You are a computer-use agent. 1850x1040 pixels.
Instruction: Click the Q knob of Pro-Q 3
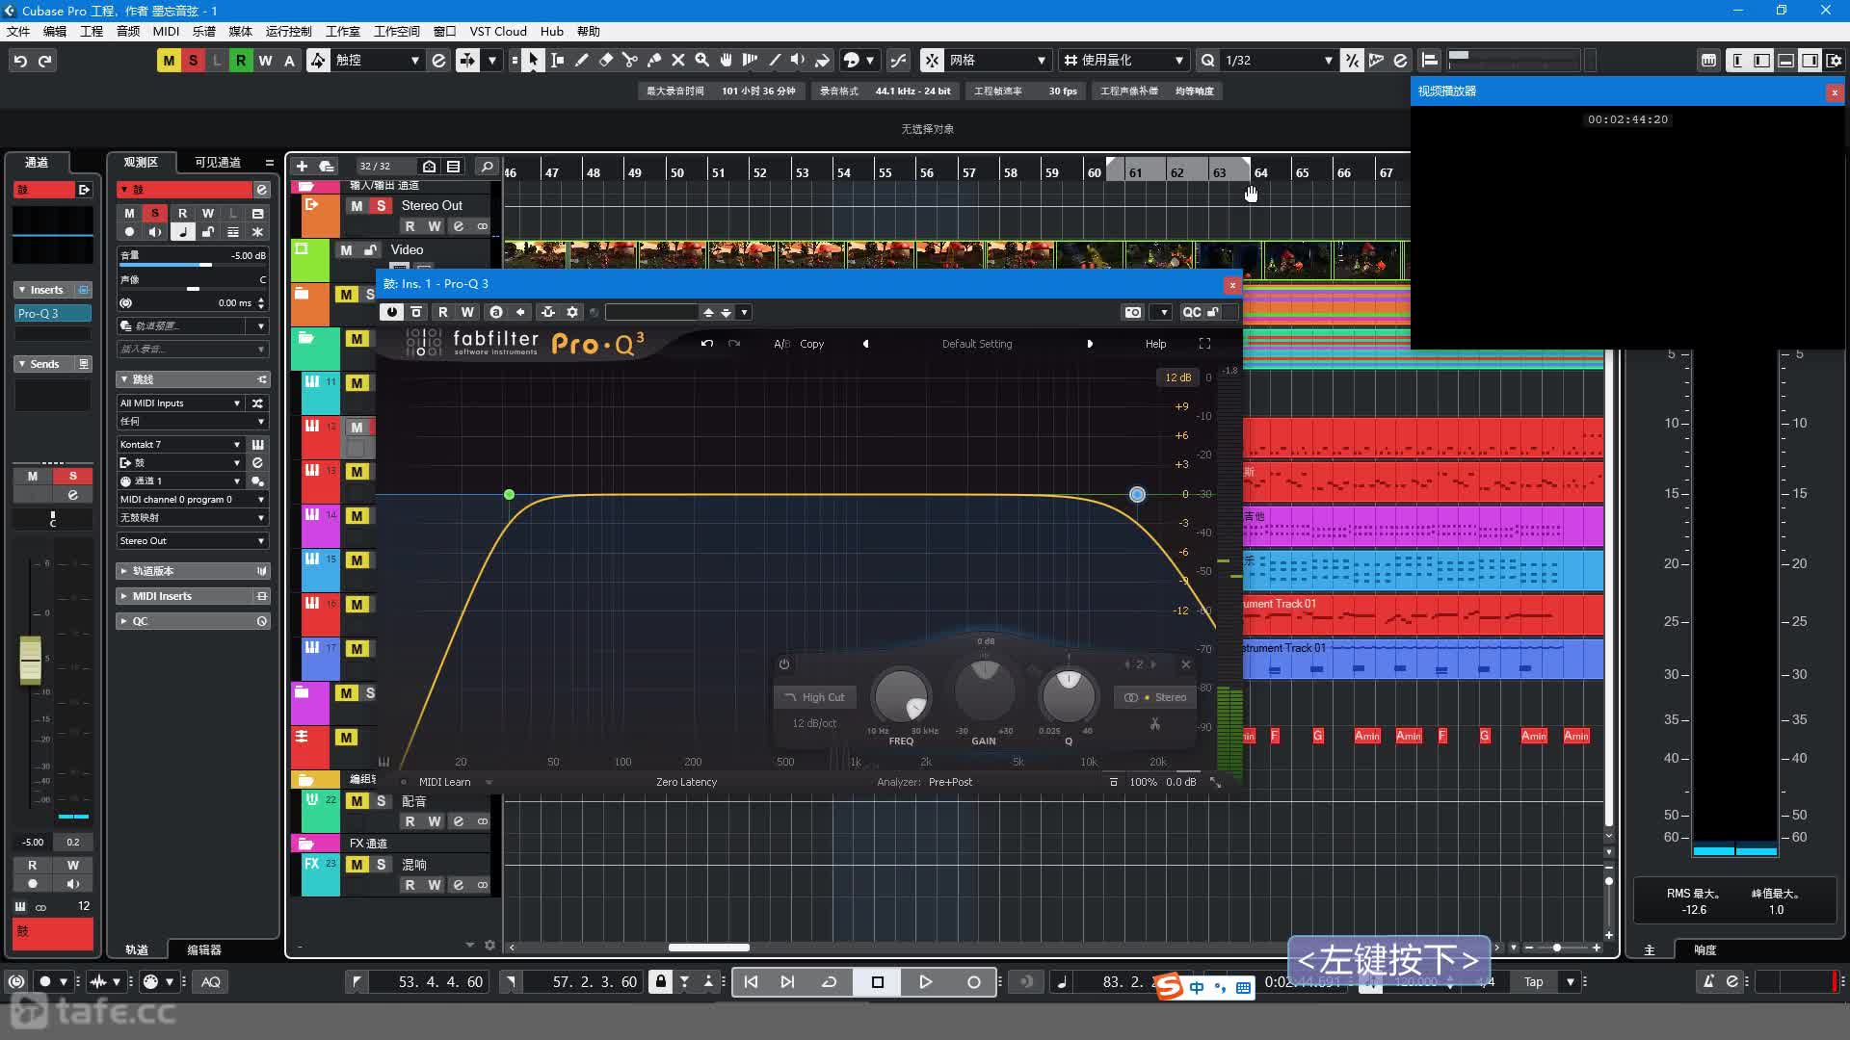pyautogui.click(x=1069, y=695)
